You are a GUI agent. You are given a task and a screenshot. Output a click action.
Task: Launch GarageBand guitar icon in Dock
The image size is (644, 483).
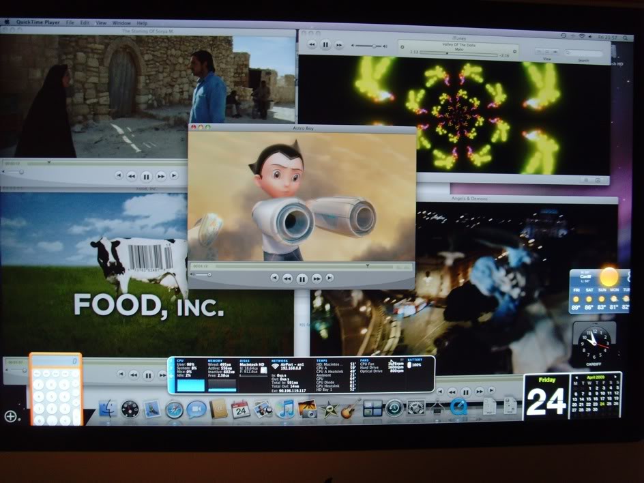[351, 409]
